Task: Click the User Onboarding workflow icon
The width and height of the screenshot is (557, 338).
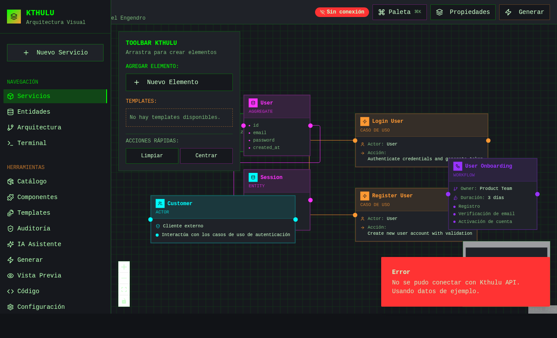Action: tap(458, 166)
